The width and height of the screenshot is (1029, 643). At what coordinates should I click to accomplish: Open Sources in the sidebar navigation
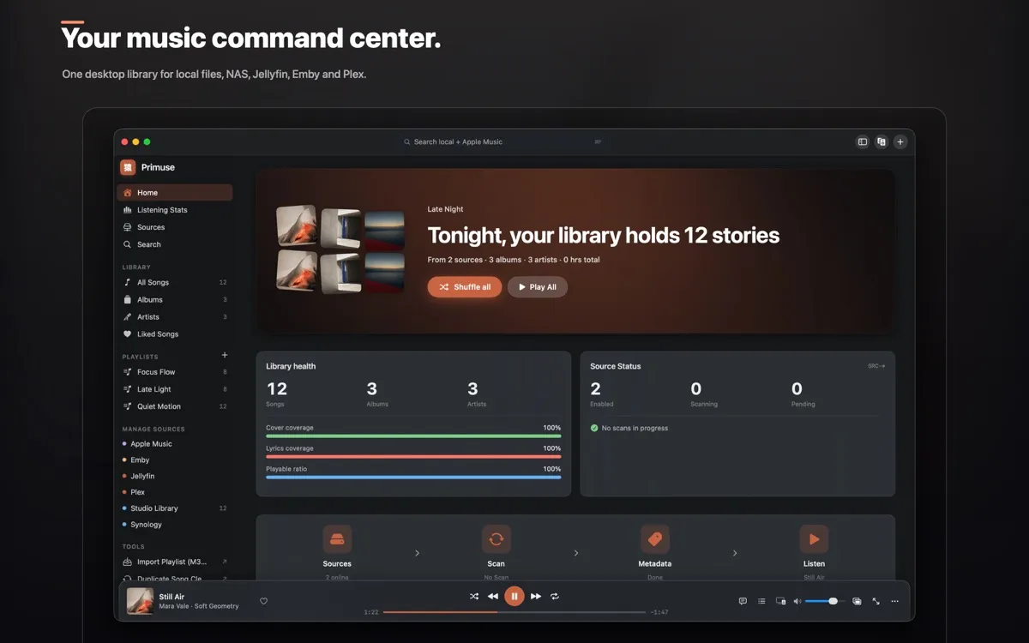tap(175, 227)
